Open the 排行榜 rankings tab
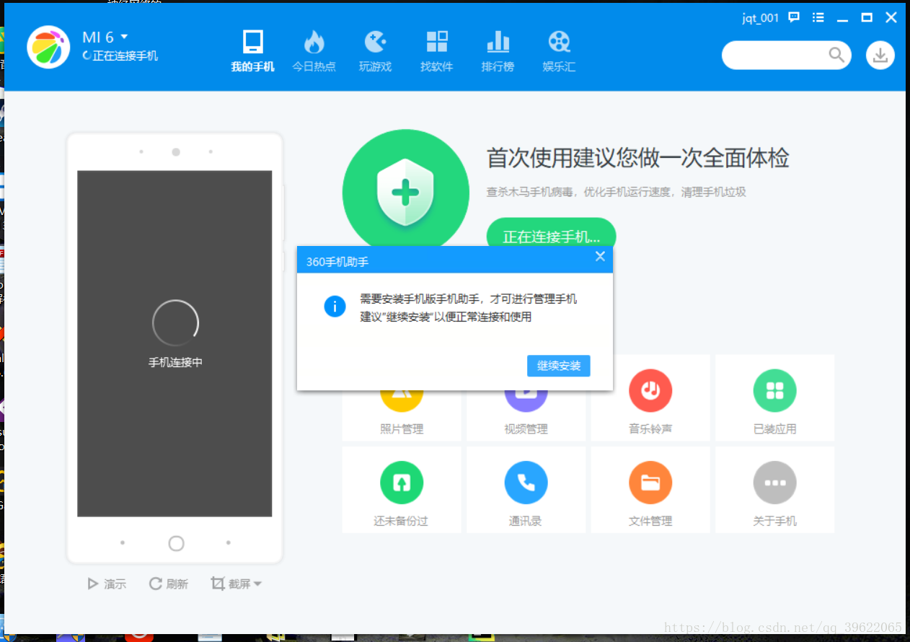Screen dimensions: 910x642 click(x=498, y=50)
